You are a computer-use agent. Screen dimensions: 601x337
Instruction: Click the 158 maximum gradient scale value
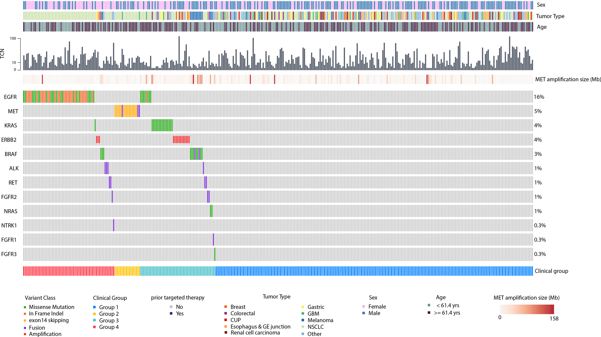[x=554, y=319]
